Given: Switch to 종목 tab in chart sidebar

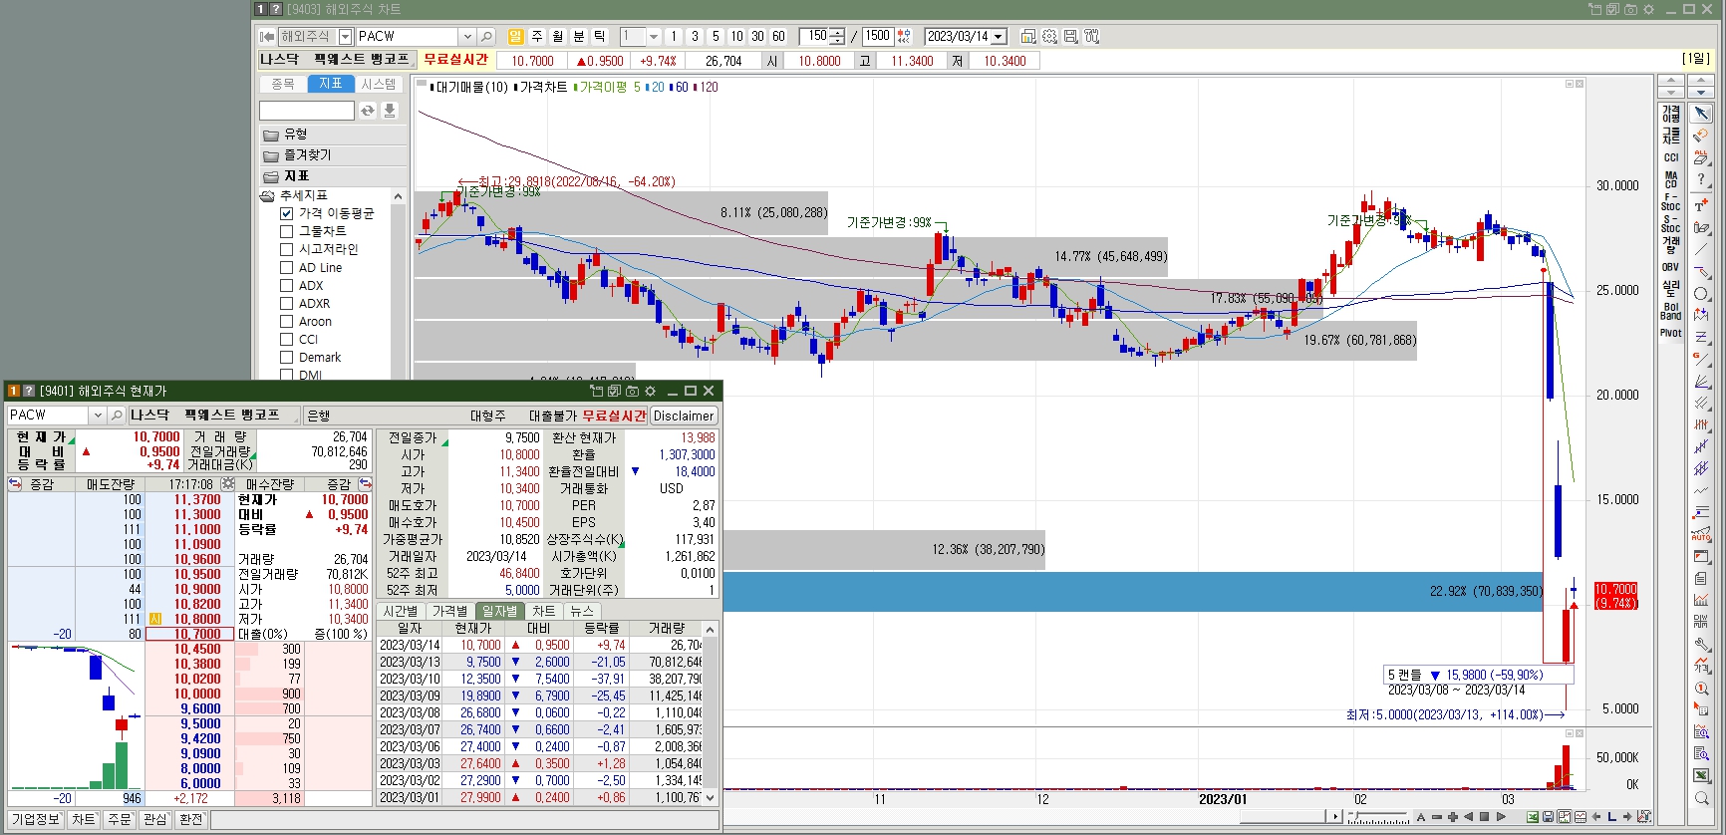Looking at the screenshot, I should (283, 84).
